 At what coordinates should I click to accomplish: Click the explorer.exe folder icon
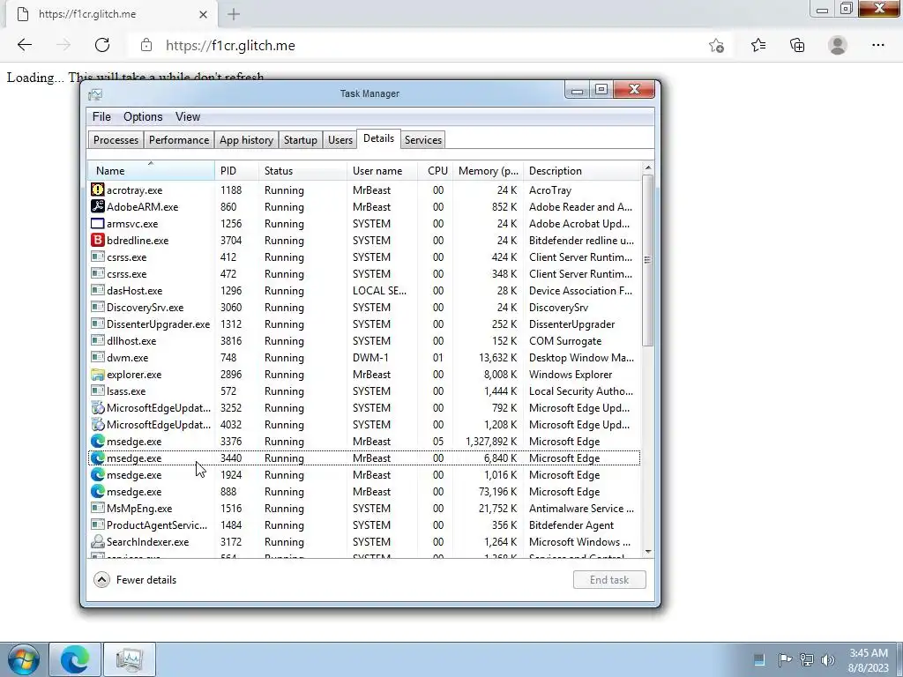(x=98, y=374)
